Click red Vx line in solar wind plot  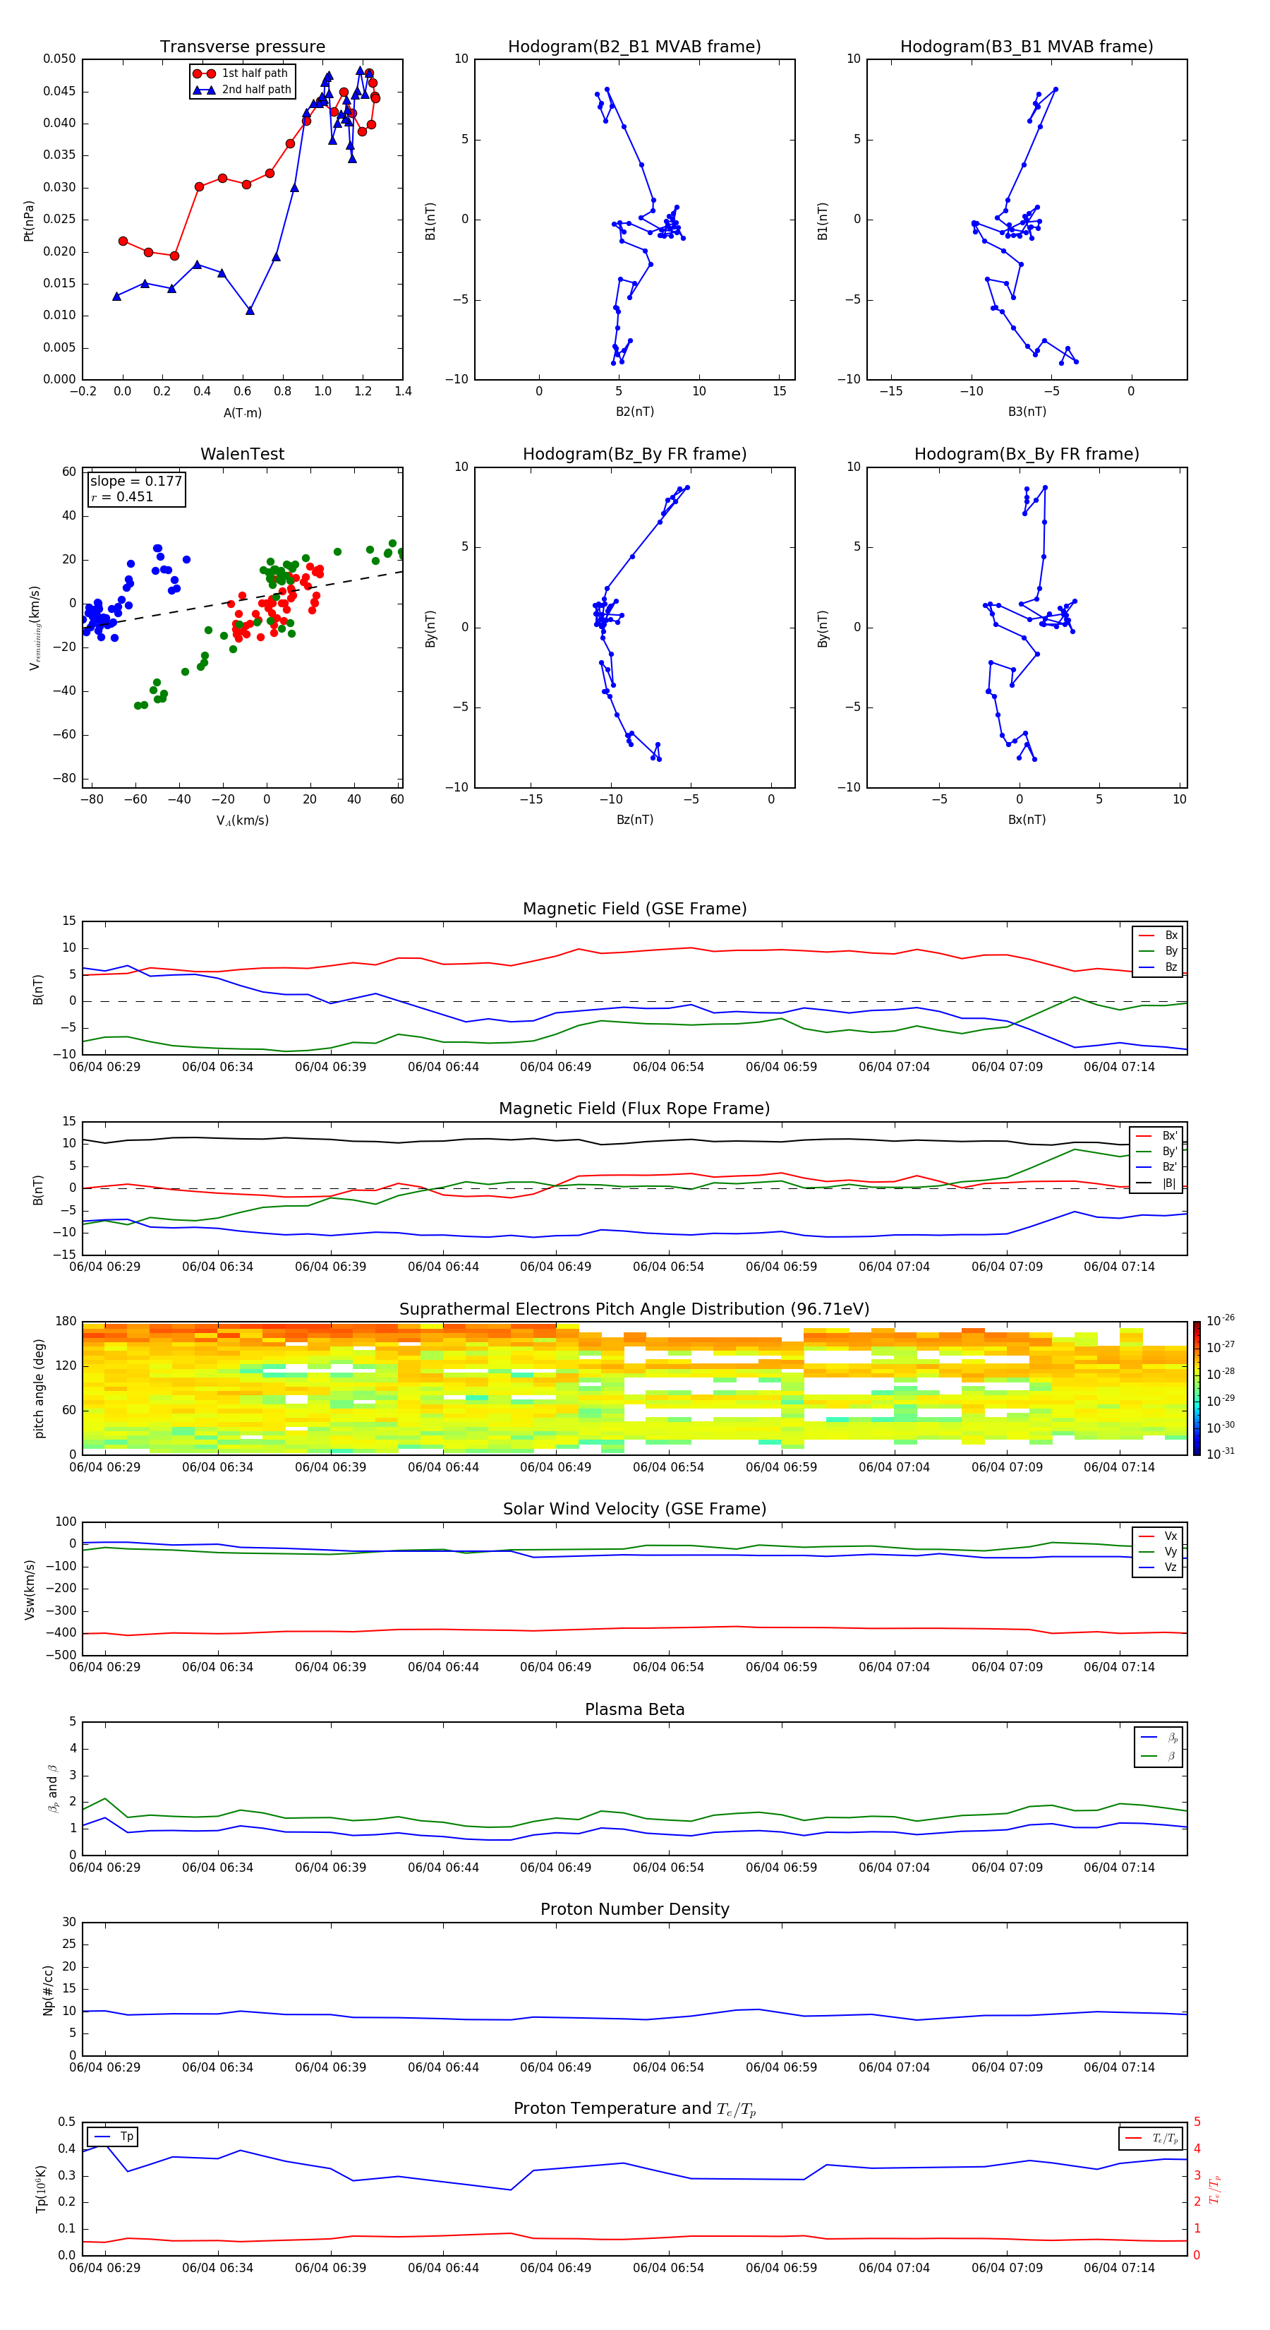click(x=633, y=1628)
